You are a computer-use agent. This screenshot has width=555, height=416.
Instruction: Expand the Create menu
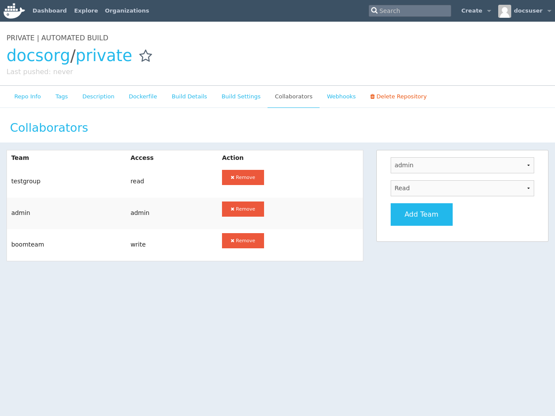(x=475, y=10)
